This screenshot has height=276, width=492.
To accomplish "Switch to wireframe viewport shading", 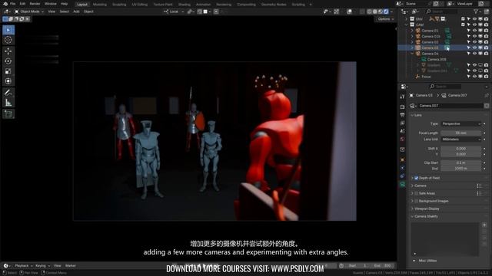I will [x=369, y=11].
